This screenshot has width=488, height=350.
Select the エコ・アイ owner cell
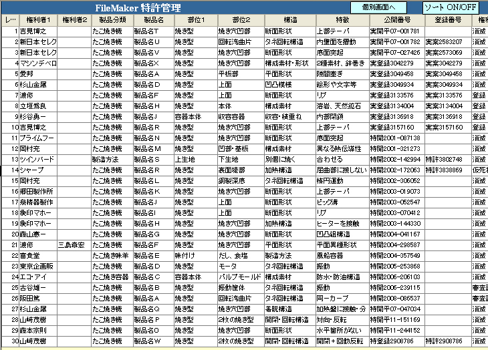(x=38, y=277)
